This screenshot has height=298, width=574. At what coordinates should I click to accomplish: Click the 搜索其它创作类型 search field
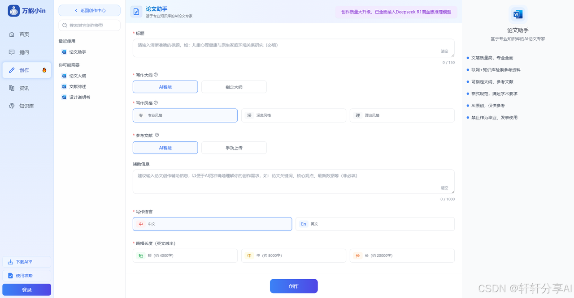click(x=89, y=26)
